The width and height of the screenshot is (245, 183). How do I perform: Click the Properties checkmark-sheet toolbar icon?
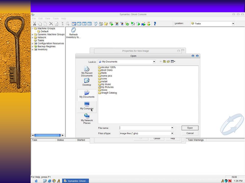56,24
